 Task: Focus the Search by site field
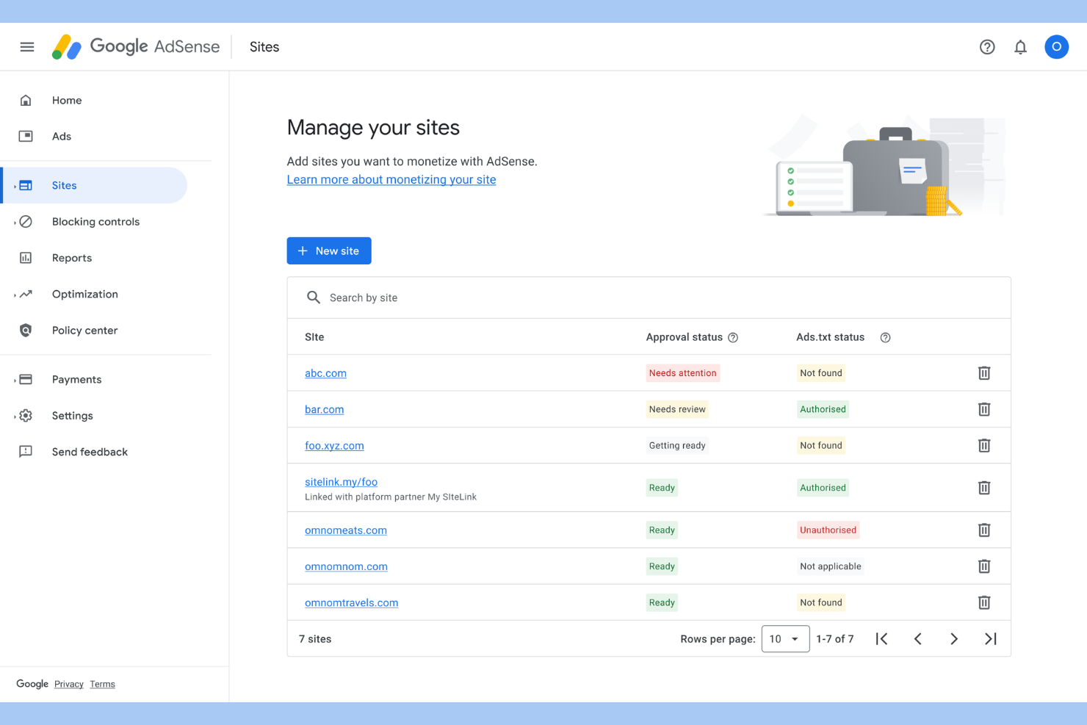coord(649,297)
